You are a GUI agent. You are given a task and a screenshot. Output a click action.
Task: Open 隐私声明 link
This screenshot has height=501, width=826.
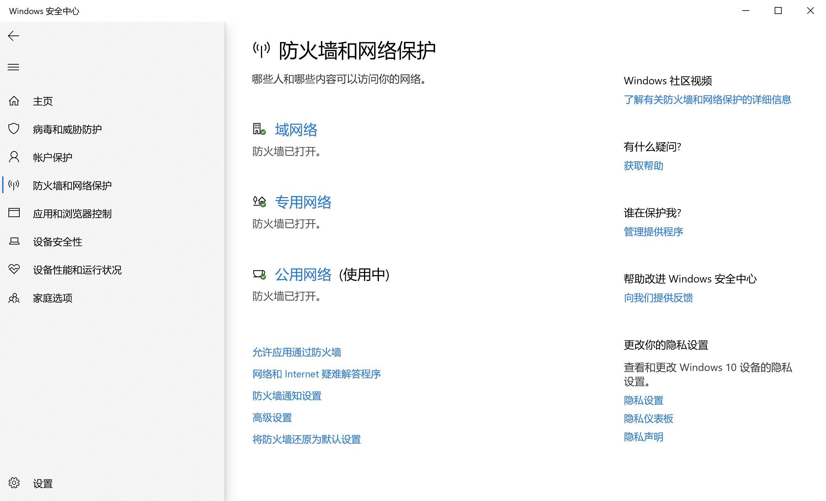(x=643, y=437)
